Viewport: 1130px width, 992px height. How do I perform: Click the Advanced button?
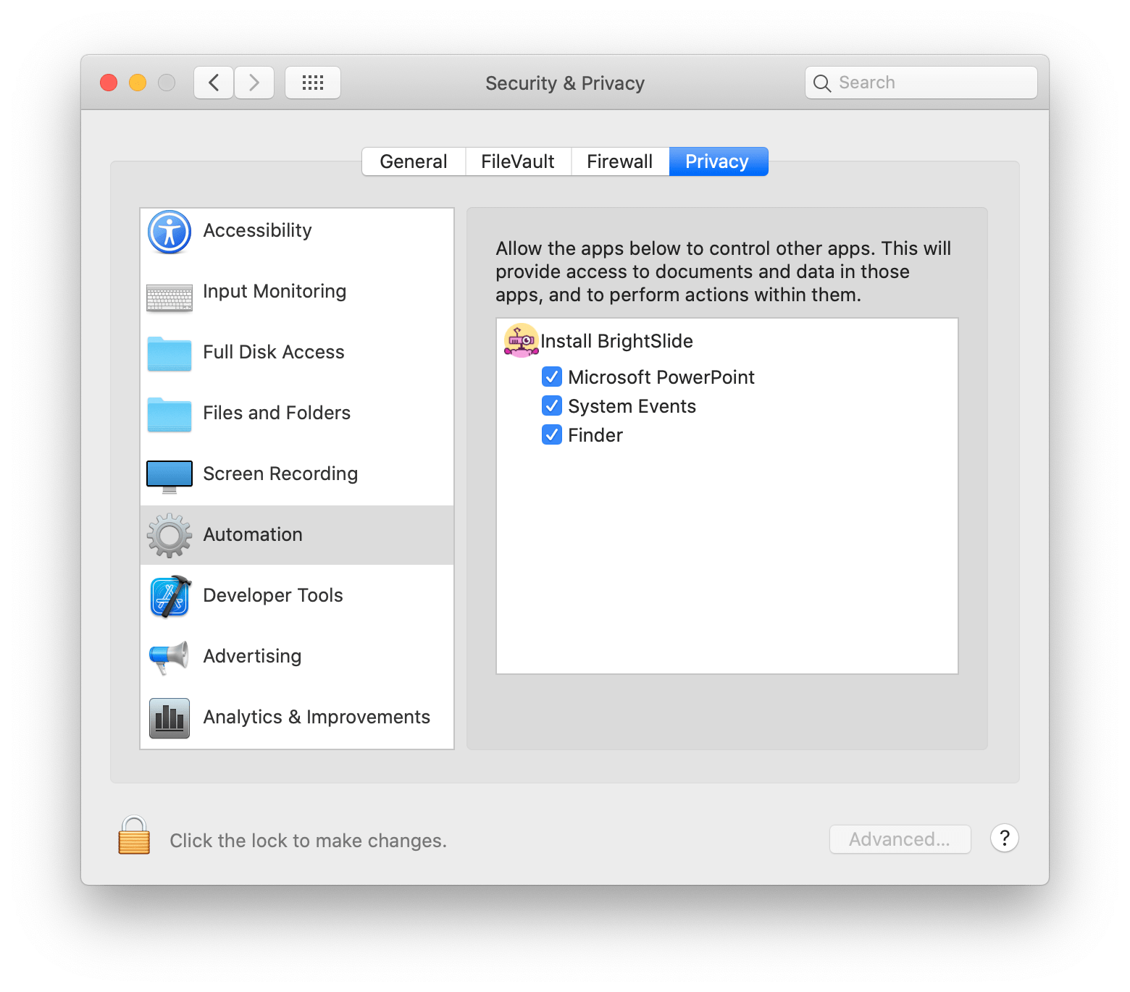tap(900, 838)
